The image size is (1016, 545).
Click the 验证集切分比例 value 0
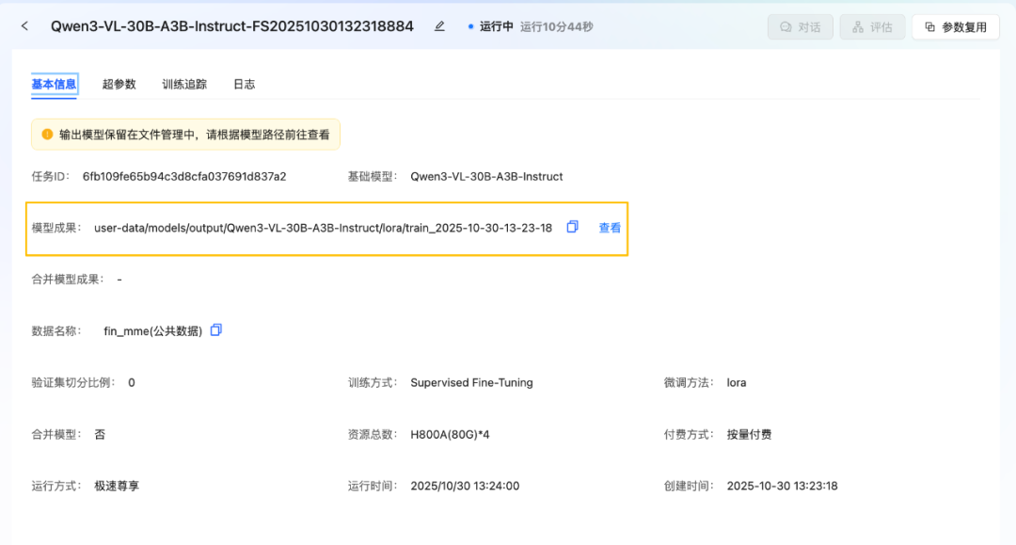132,382
